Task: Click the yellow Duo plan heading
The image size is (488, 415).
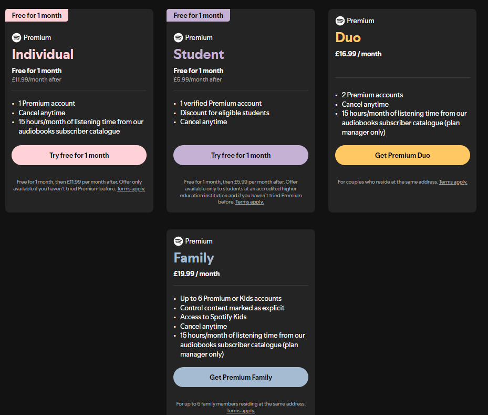Action: click(348, 37)
